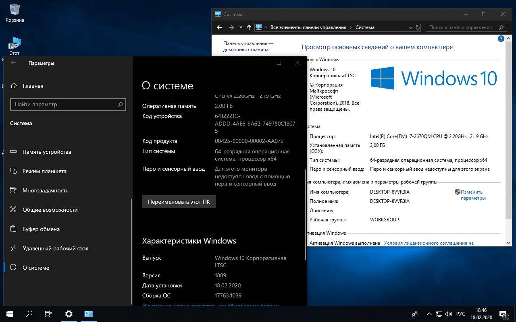Screen dimensions: 516x322
Task: Click product code 00425-00000-00002-AA072
Action: tap(249, 141)
